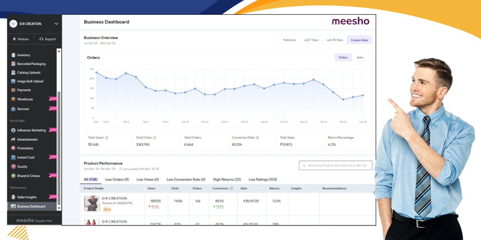Open the All (538) products tab

[90, 179]
